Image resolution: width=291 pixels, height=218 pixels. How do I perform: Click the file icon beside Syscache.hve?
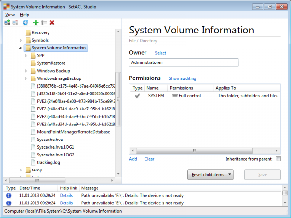[33, 140]
